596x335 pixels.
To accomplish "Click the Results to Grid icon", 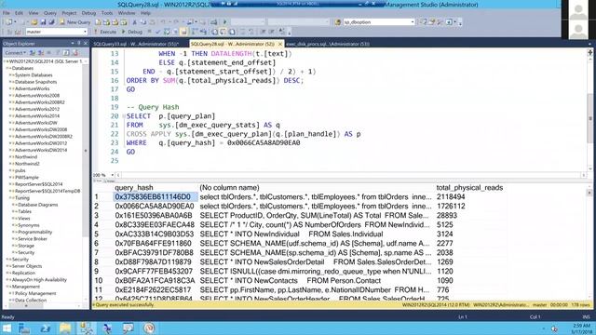I will point(223,32).
